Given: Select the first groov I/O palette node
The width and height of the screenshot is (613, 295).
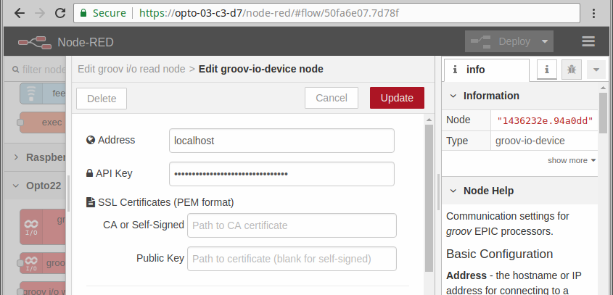Looking at the screenshot, I should point(43,227).
